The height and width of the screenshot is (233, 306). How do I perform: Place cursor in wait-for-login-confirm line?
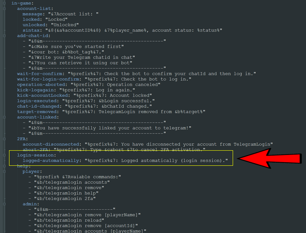[96, 79]
